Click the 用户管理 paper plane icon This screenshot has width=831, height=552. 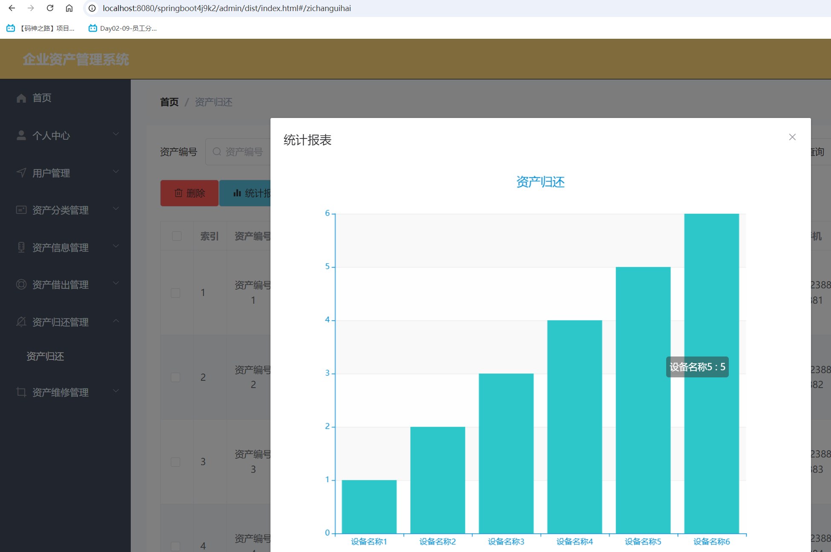21,172
